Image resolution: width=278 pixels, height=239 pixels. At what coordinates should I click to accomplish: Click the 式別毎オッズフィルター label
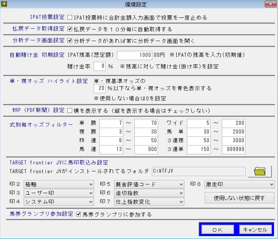(41, 125)
